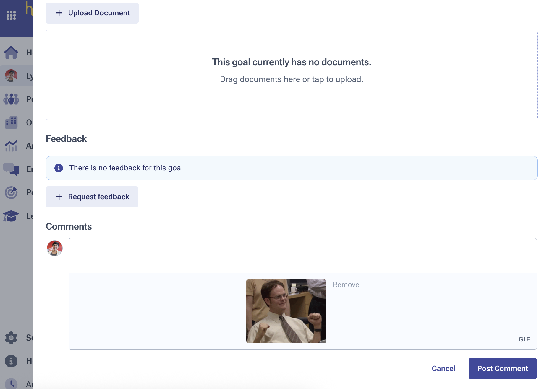
Task: Cancel the comment via Cancel link
Action: 443,368
